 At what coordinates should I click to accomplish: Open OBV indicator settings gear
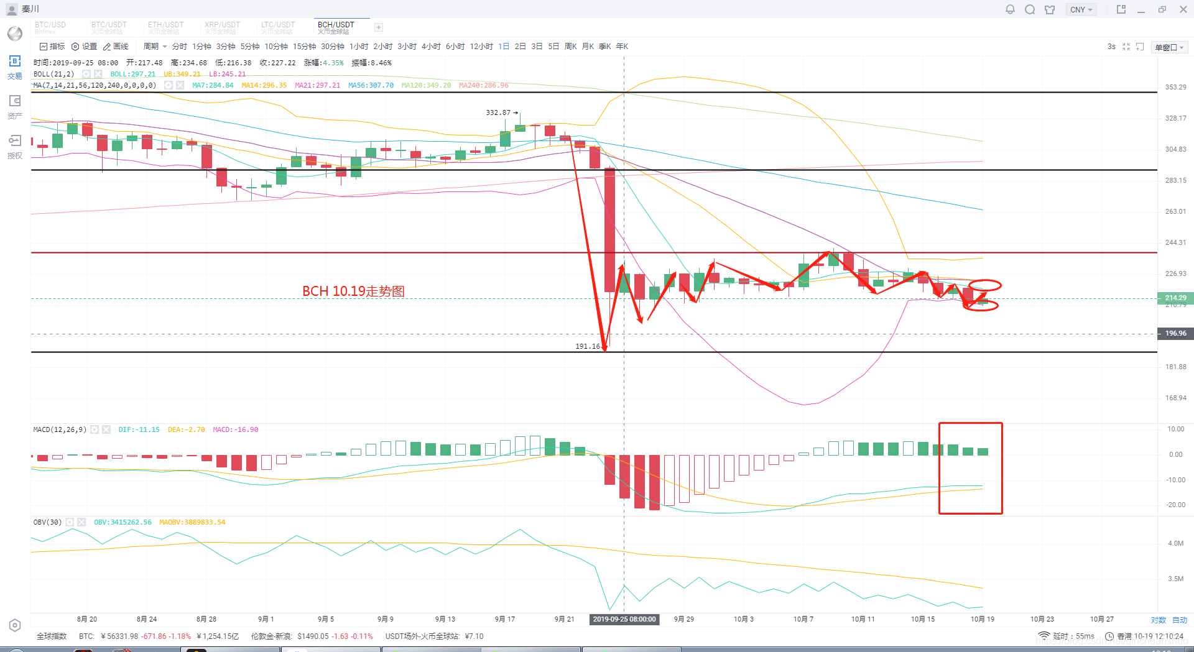(x=70, y=522)
